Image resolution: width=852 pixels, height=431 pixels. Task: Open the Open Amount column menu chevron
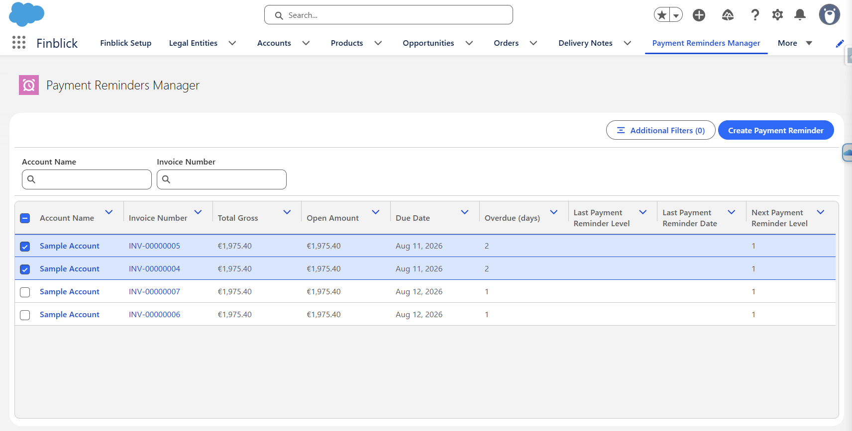pyautogui.click(x=376, y=212)
